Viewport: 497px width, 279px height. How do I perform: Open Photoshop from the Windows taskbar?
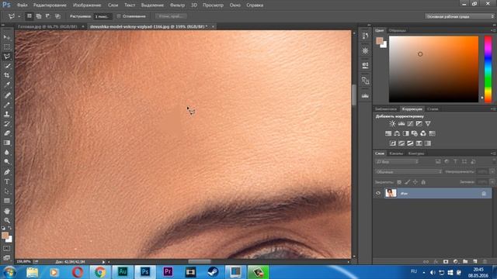(145, 272)
